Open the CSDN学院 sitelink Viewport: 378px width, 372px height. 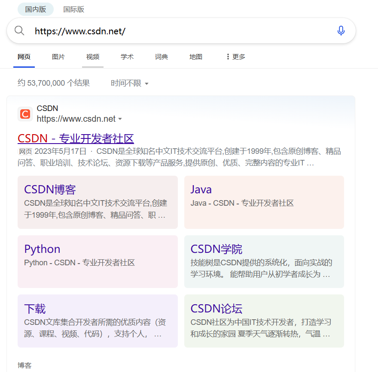point(216,249)
